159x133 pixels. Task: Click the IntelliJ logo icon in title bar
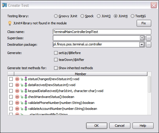click(x=4, y=5)
